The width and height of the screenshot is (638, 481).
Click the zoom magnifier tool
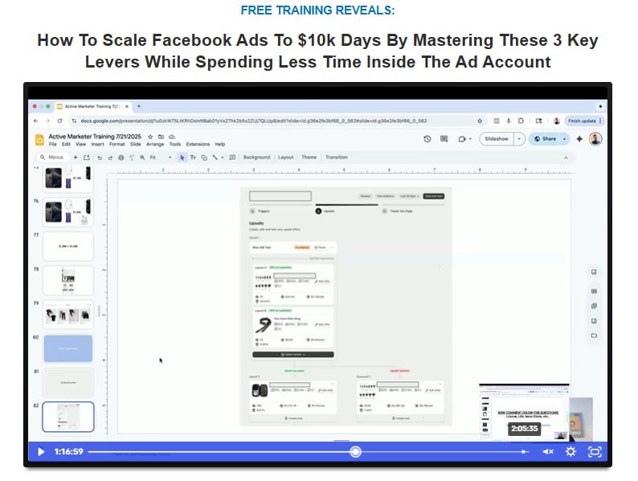click(142, 158)
